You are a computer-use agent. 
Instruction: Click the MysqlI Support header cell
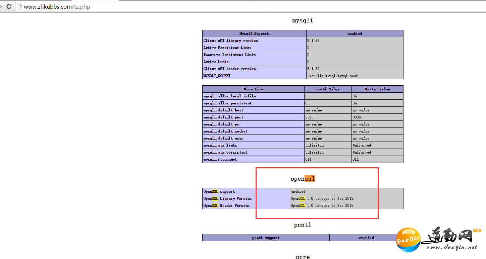tap(254, 33)
